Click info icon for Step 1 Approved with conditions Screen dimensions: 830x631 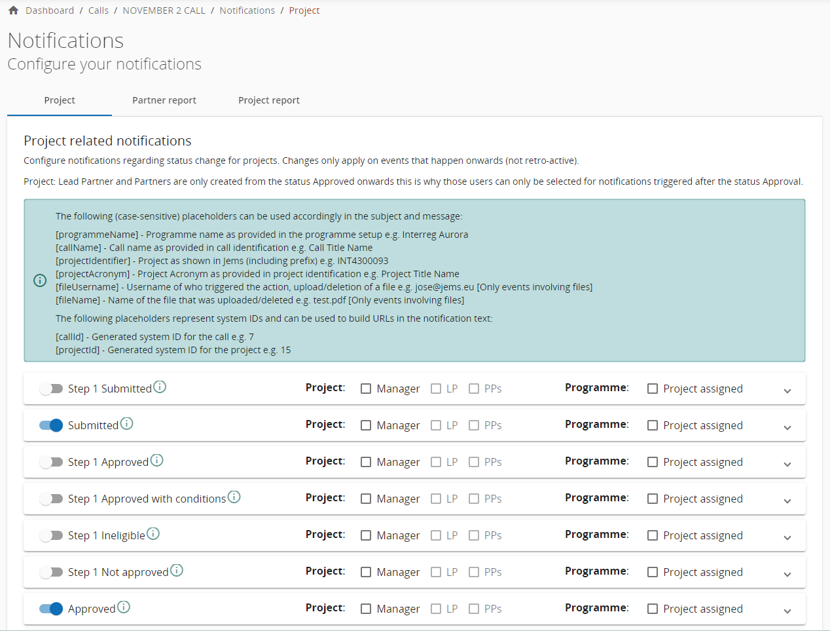(234, 497)
